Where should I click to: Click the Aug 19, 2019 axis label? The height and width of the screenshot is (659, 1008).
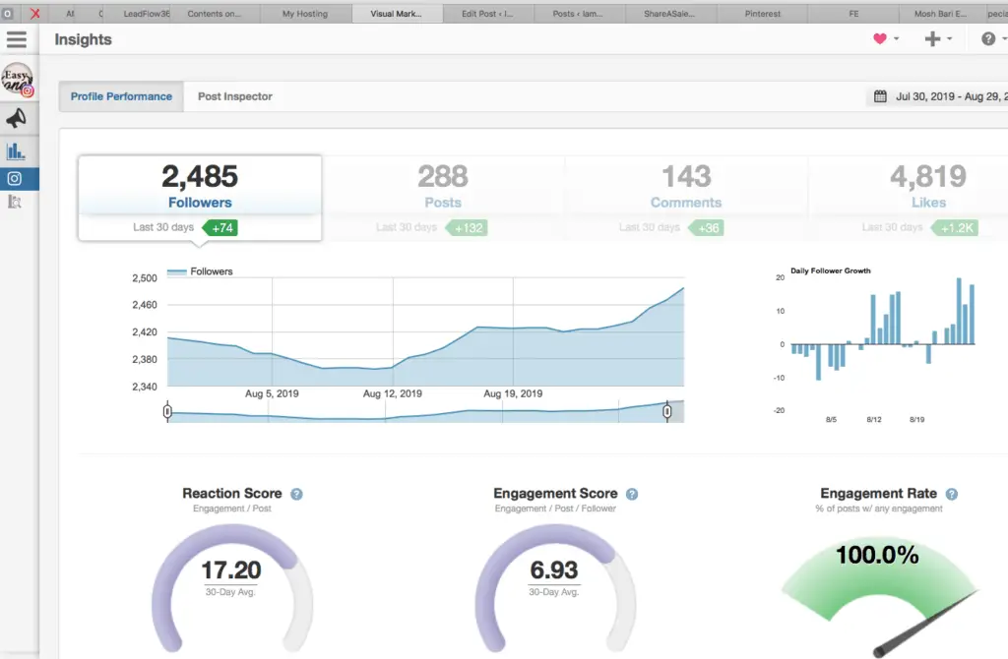point(513,393)
